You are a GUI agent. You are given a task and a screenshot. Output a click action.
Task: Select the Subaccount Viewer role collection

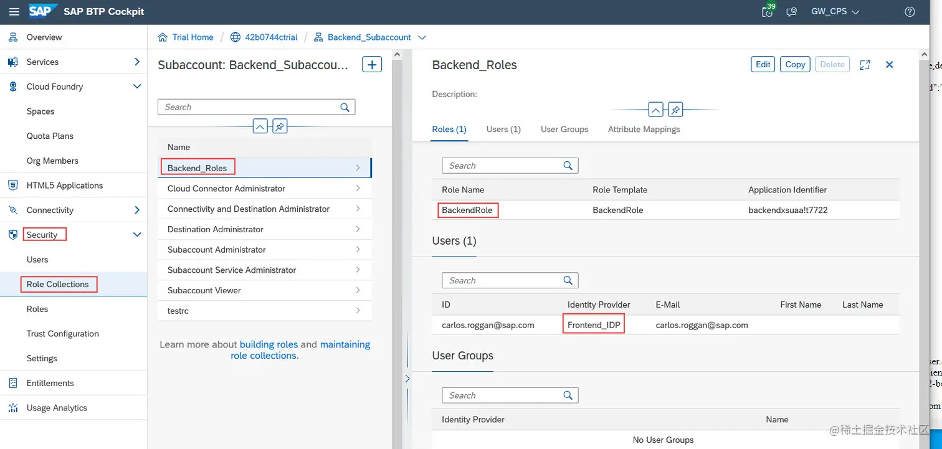[265, 290]
